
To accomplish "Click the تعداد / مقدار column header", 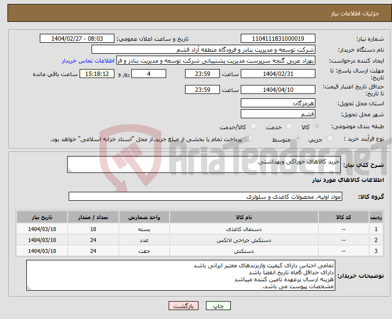I will [93, 217].
